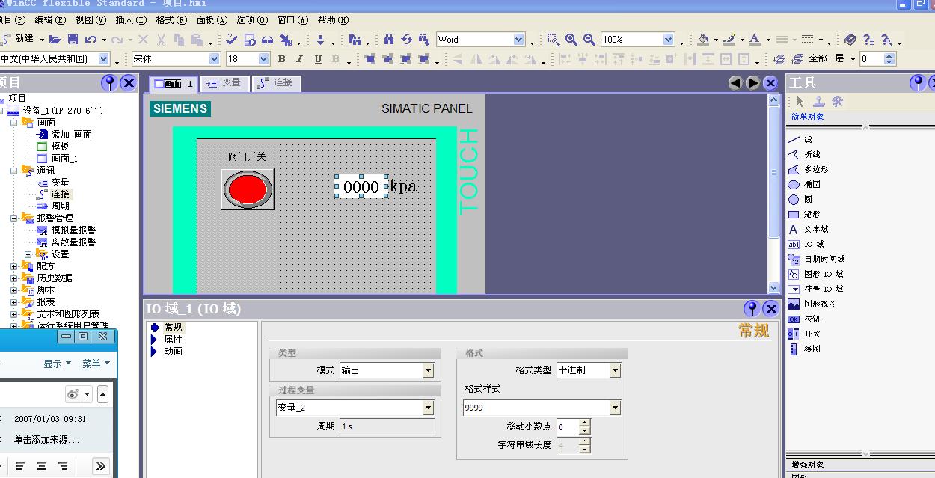Pick the Rectangle tool in toolbox
The width and height of the screenshot is (935, 478).
click(x=804, y=214)
